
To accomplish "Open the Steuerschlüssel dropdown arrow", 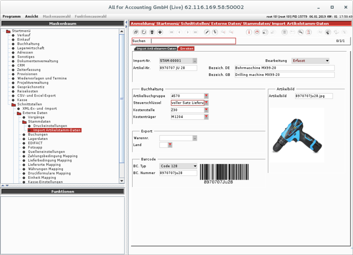I will pyautogui.click(x=206, y=103).
